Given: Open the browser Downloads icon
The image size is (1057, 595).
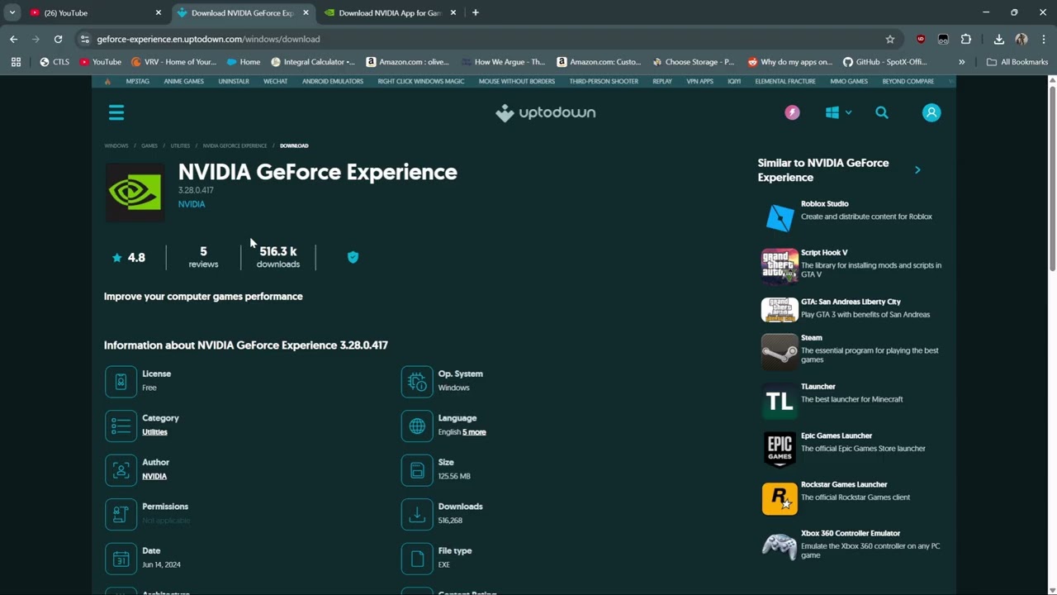Looking at the screenshot, I should pos(998,39).
